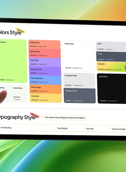Click the #F4F7ED hex code text
The width and height of the screenshot is (126, 172).
tap(17, 97)
